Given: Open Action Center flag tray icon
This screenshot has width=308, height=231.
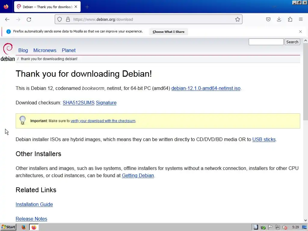Looking at the screenshot, I should 270,227.
